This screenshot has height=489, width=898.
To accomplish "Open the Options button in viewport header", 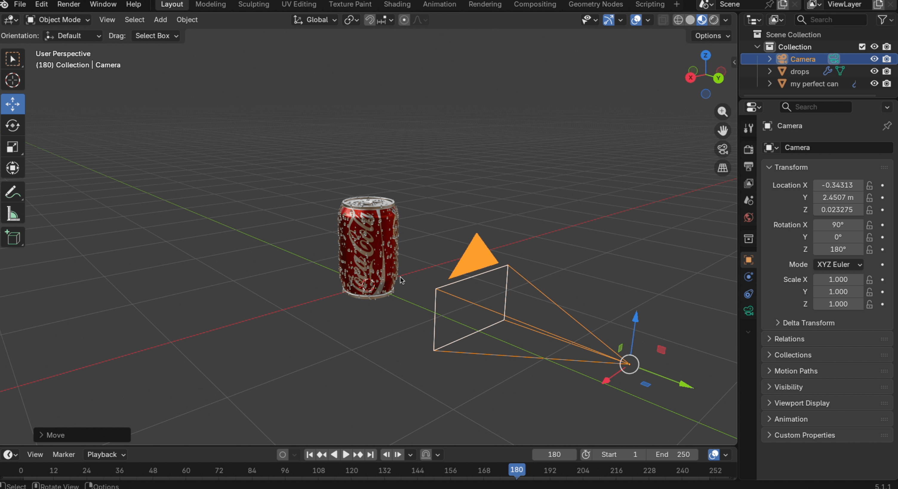I will 711,36.
